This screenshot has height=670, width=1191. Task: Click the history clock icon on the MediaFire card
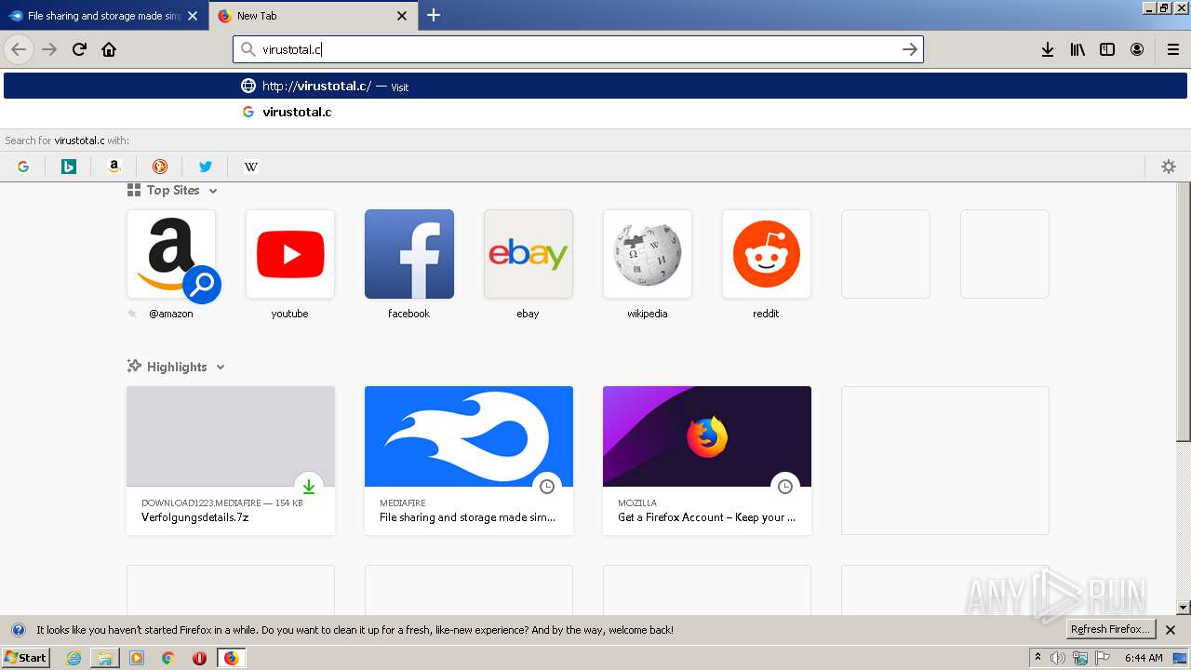click(x=547, y=487)
